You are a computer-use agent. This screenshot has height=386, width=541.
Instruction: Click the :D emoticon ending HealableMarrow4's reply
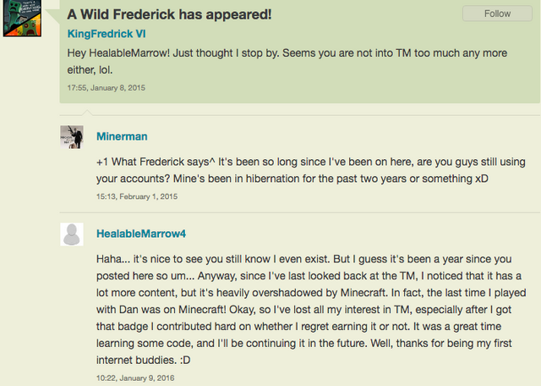point(185,360)
